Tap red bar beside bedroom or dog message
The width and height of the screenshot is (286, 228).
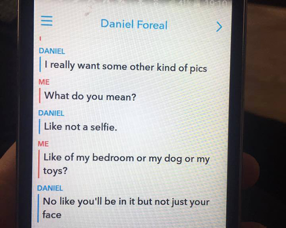tap(39, 164)
